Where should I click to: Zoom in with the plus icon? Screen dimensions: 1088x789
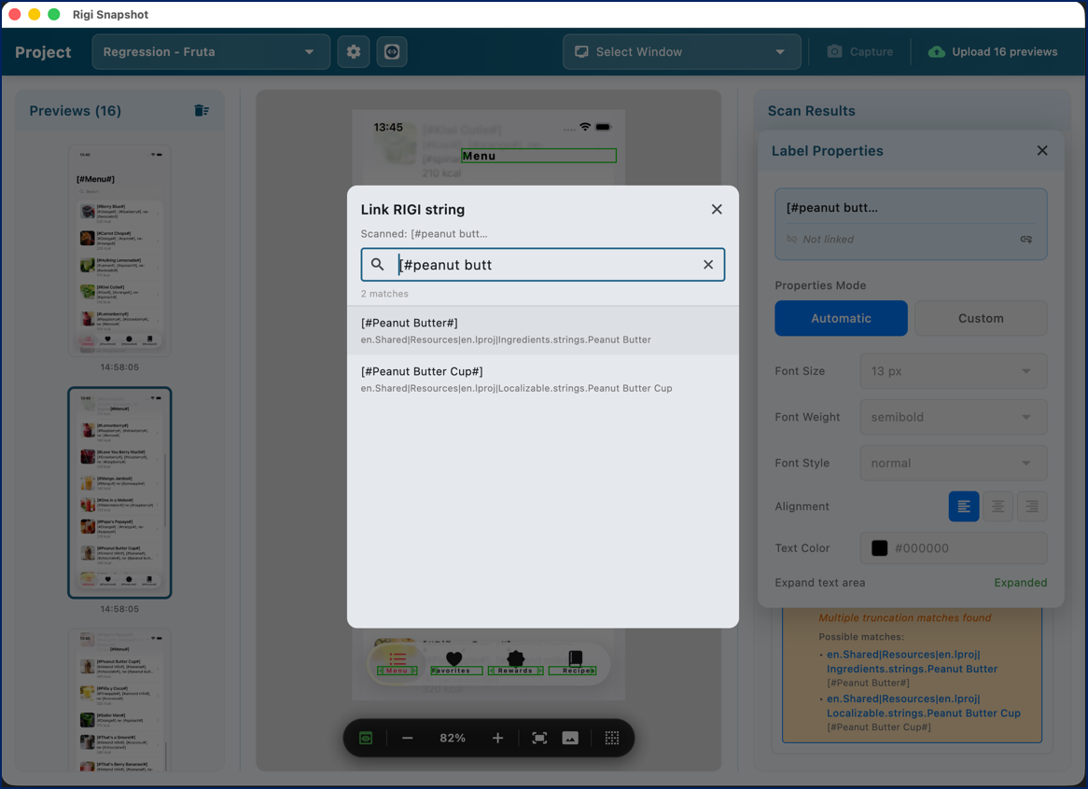(x=497, y=739)
